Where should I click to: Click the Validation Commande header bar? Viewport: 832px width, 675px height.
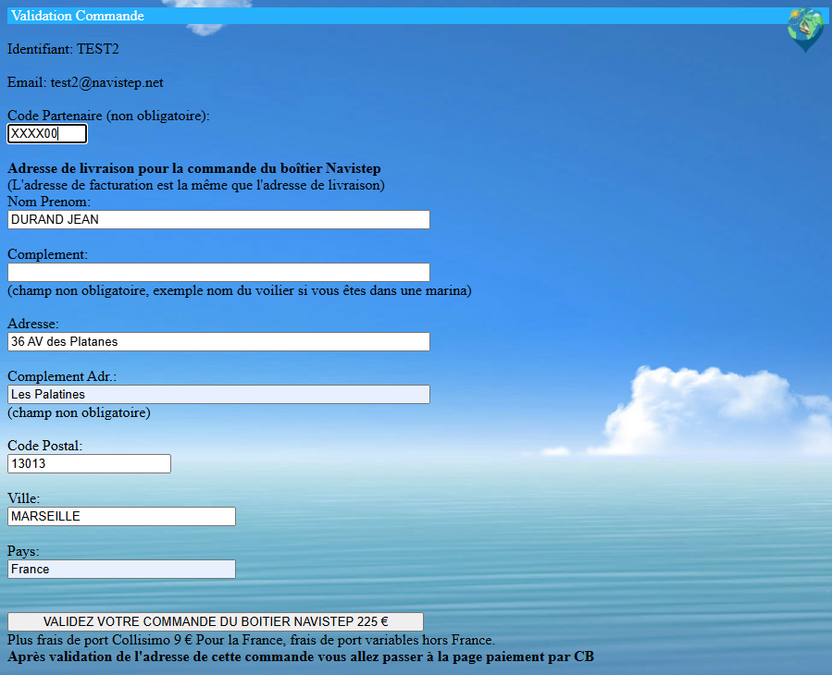click(x=398, y=16)
